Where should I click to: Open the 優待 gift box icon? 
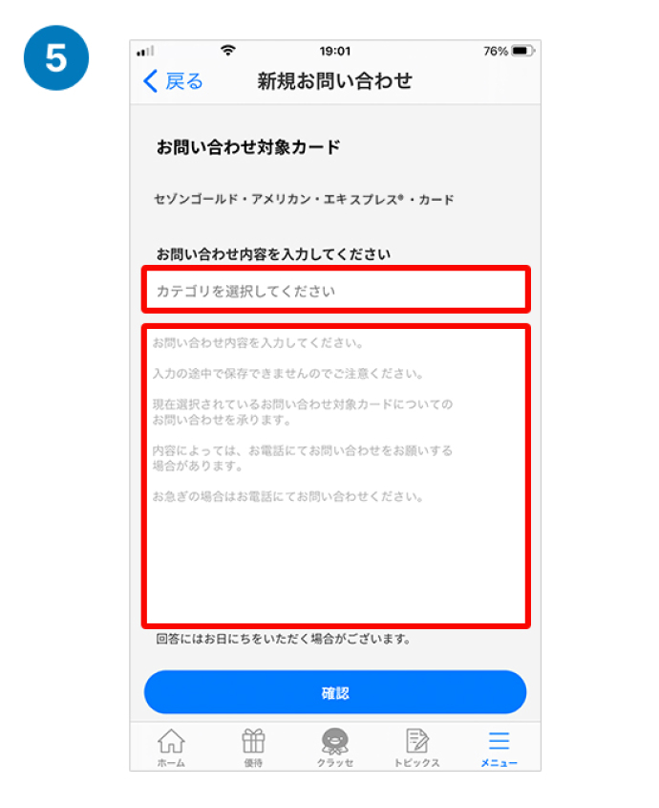click(253, 741)
